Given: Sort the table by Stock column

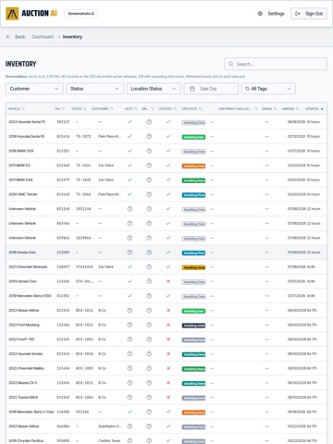Looking at the screenshot, I should (x=79, y=108).
